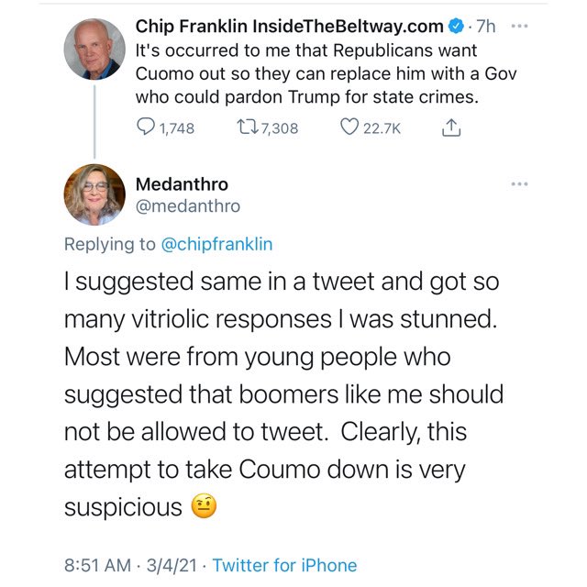Like the tweet using the heart icon

[349, 128]
